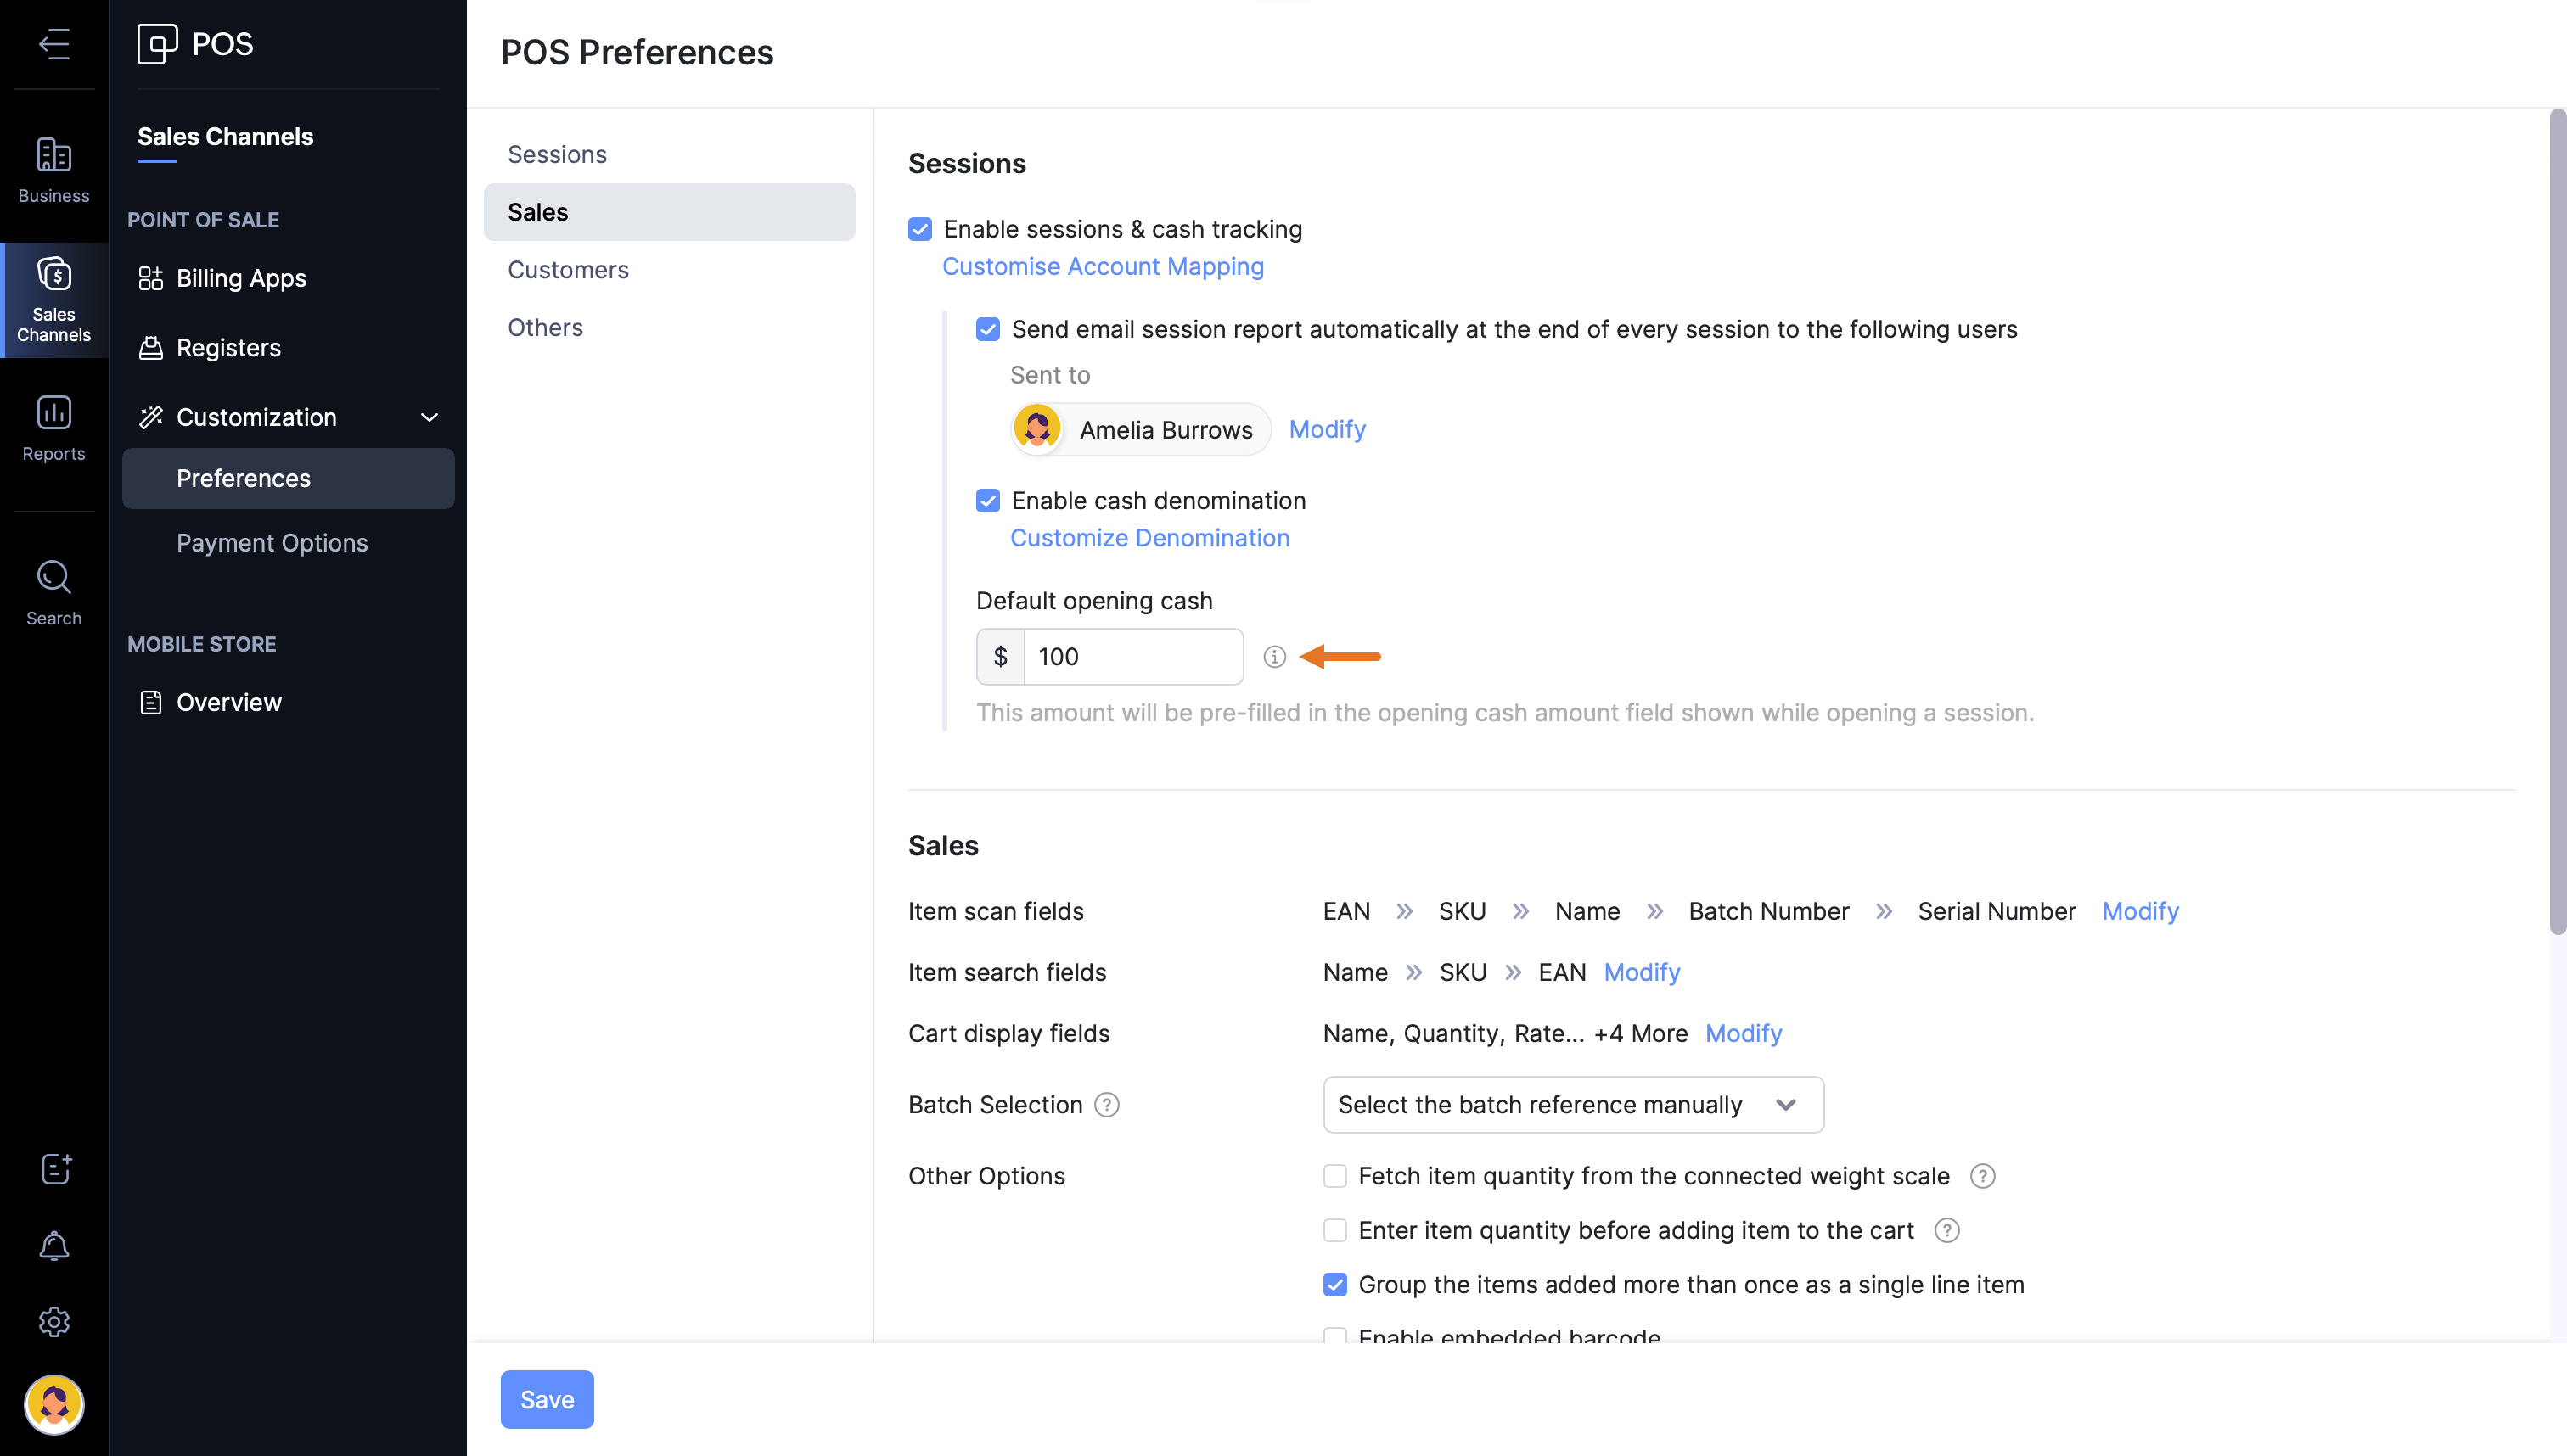This screenshot has width=2567, height=1456.
Task: Select the Others preferences tab
Action: (545, 327)
